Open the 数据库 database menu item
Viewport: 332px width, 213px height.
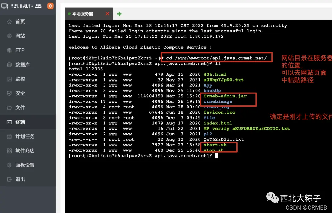coord(28,65)
